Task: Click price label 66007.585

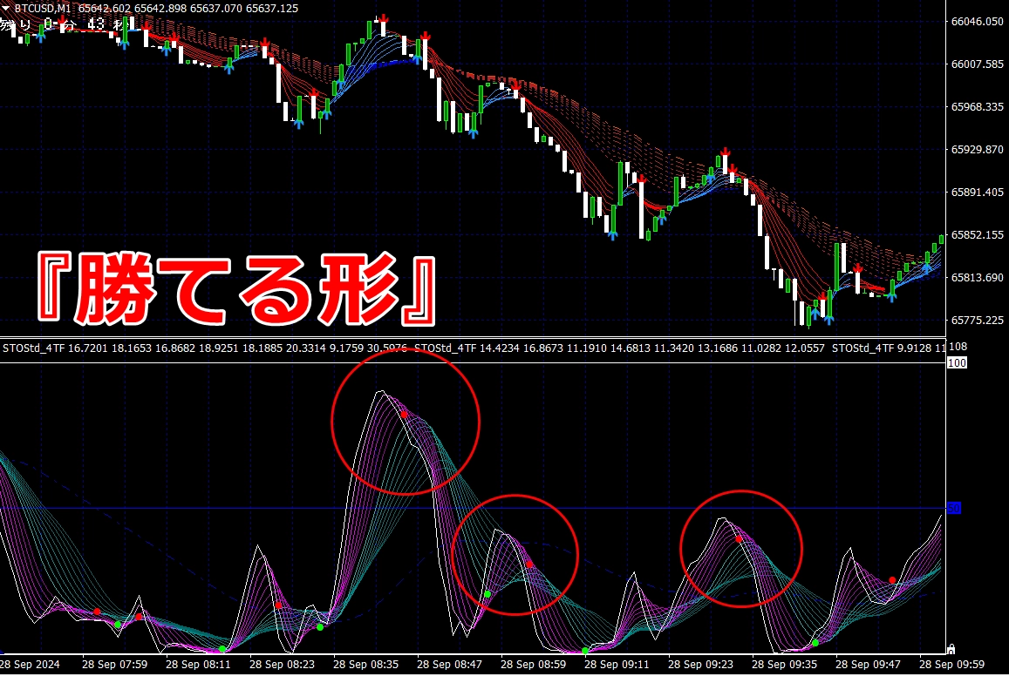Action: pos(977,64)
